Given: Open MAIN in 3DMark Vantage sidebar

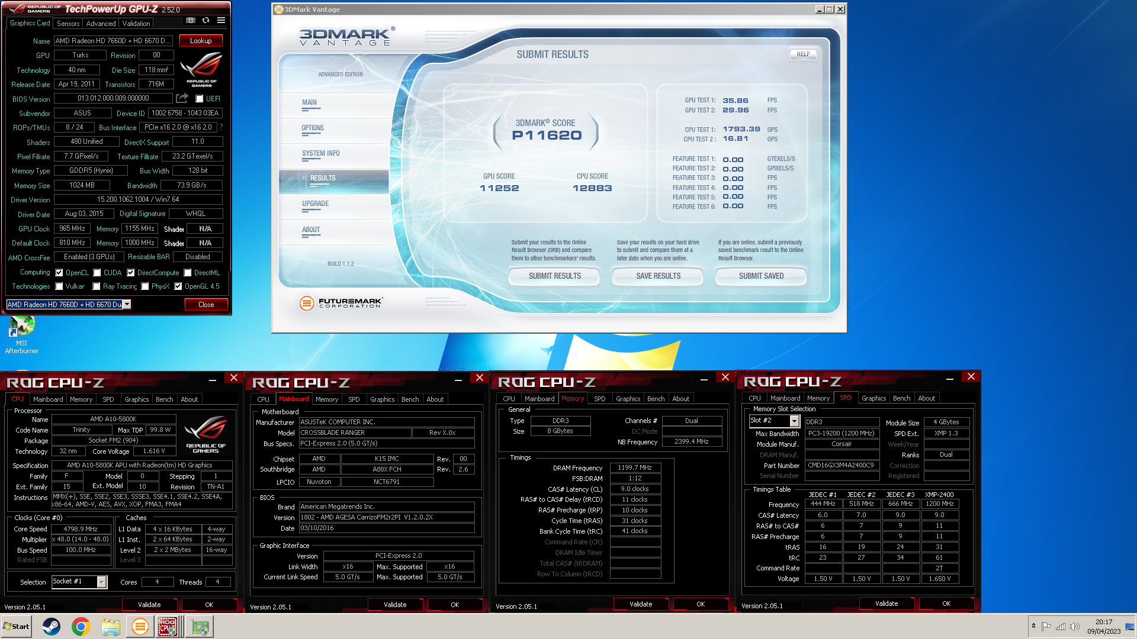Looking at the screenshot, I should (x=309, y=103).
